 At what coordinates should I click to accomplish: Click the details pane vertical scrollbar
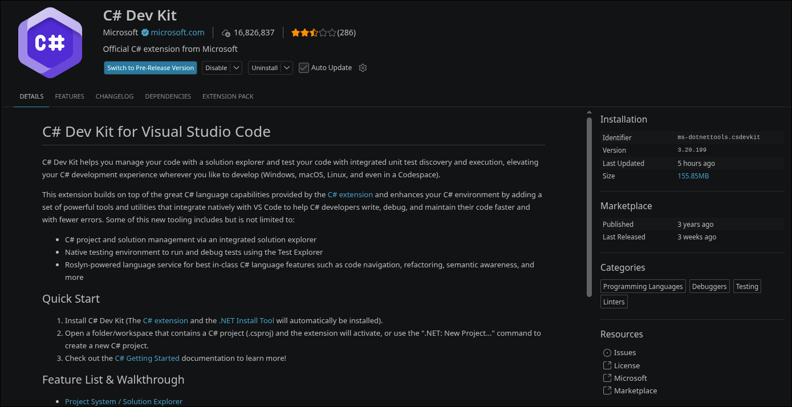(589, 207)
